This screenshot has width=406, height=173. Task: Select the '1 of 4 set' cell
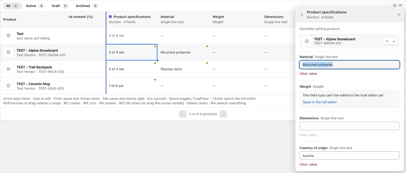pyautogui.click(x=132, y=86)
